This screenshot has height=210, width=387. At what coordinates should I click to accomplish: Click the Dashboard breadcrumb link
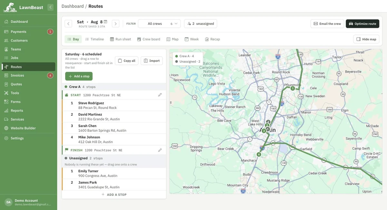tap(73, 6)
